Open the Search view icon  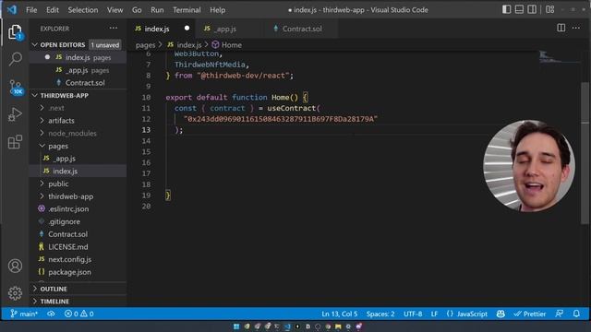click(x=15, y=59)
